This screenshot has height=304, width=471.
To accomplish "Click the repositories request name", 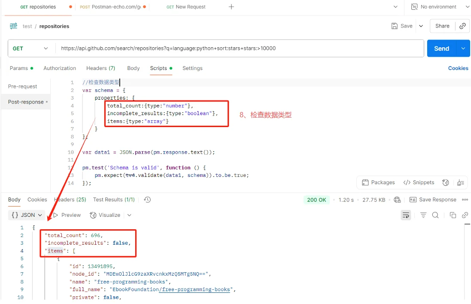I will coord(54,27).
